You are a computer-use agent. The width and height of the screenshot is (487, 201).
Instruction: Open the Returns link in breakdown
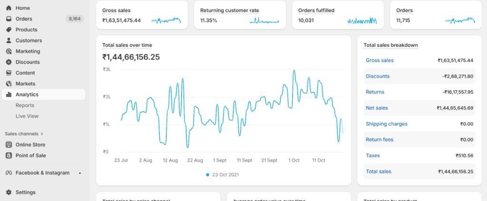click(x=375, y=92)
